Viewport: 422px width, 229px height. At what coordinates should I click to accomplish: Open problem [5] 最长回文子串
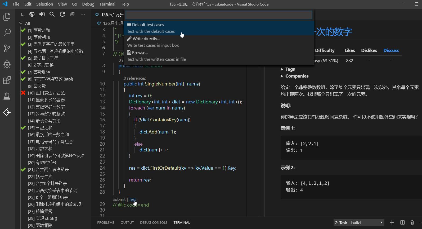click(43, 58)
